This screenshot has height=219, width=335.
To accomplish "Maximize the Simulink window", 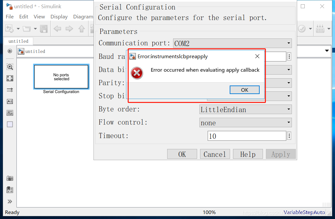I will [x=303, y=6].
